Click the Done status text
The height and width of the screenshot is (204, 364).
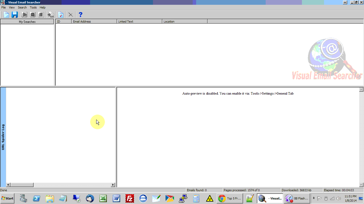[4, 190]
